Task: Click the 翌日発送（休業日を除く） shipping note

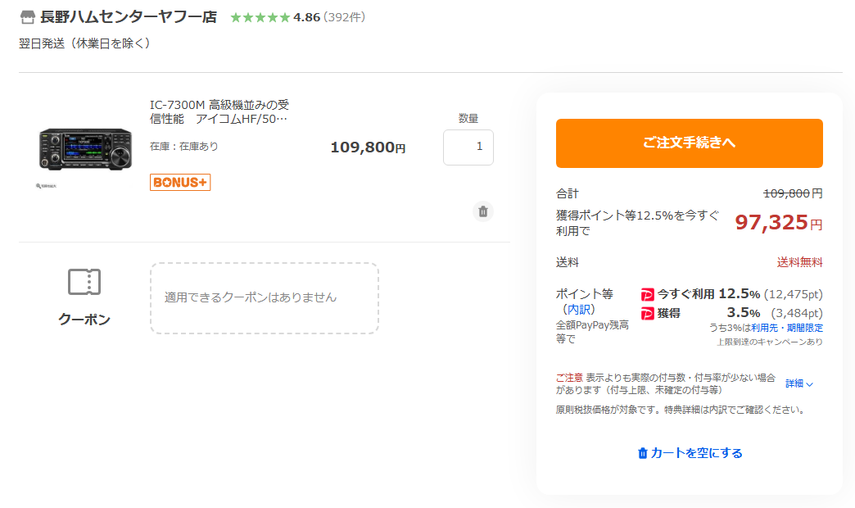Action: [84, 43]
